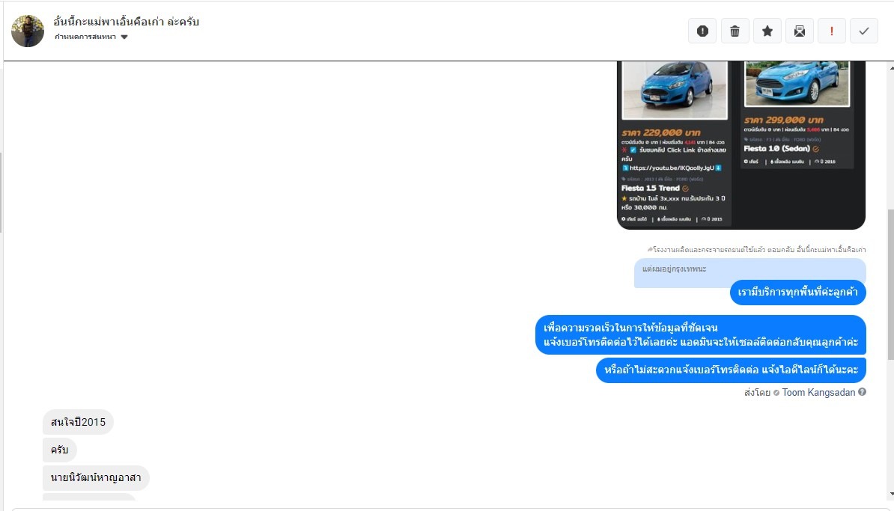894x511 pixels.
Task: Flag conversation with red exclamation icon
Action: (x=832, y=31)
